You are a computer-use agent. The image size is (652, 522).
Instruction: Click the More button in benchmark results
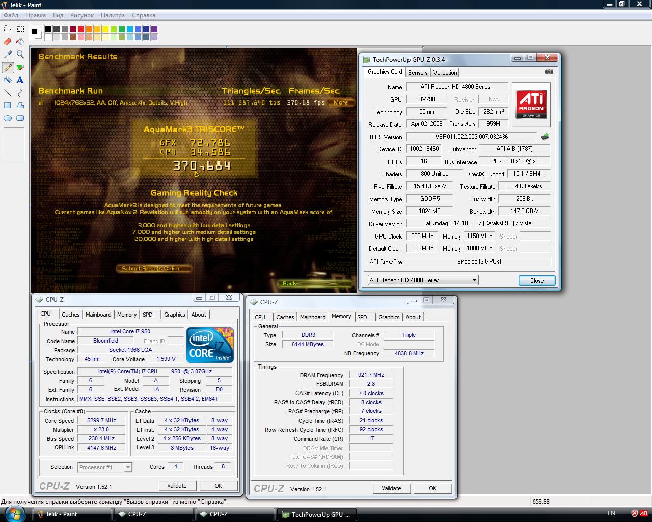[x=341, y=102]
